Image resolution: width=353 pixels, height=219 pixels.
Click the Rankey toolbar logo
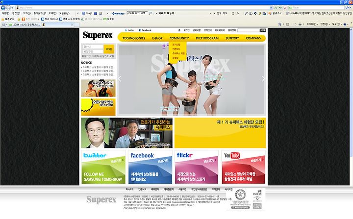point(118,14)
